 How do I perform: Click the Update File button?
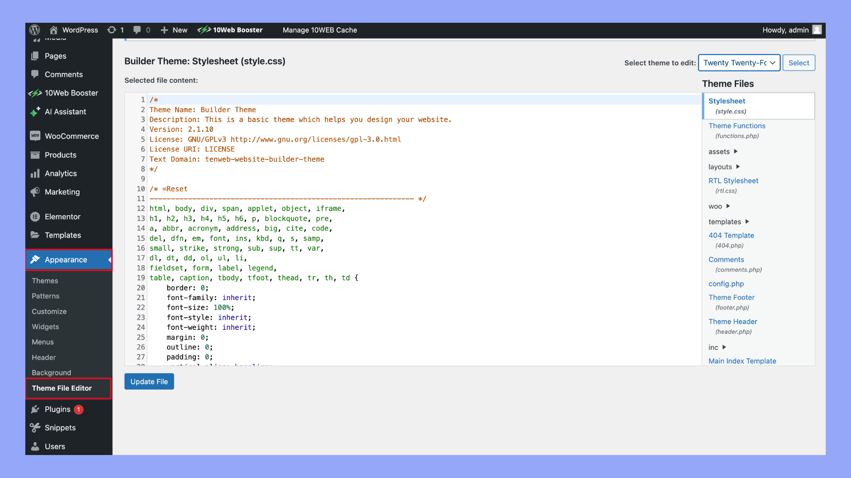click(x=149, y=382)
